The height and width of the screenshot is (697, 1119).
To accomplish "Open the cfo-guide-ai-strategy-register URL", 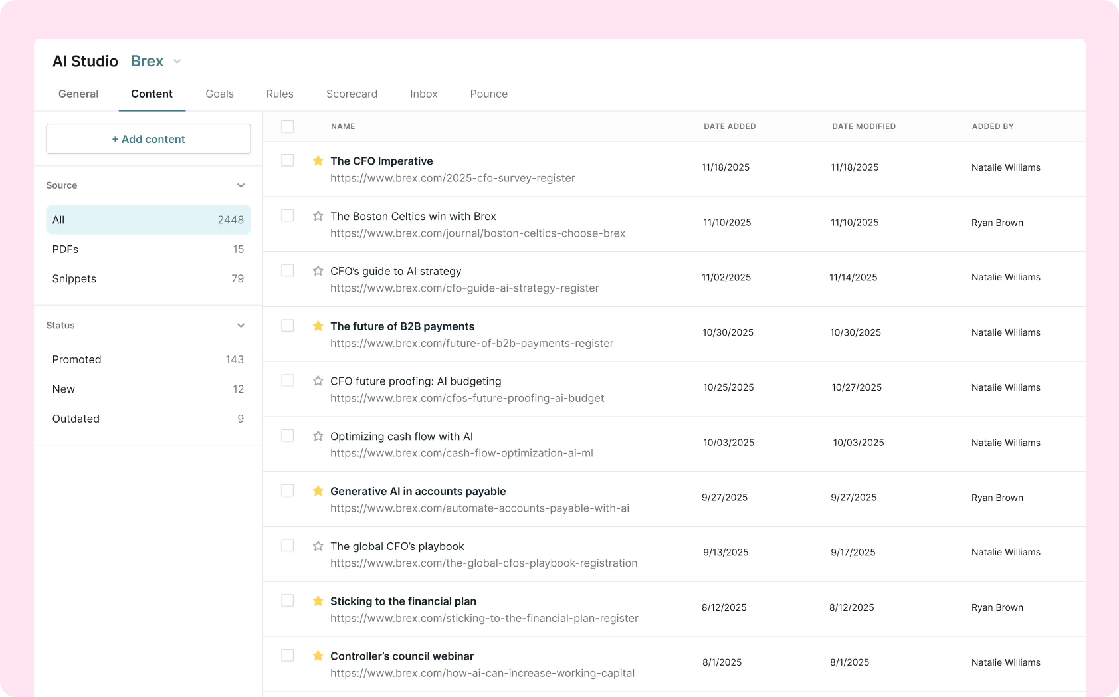I will tap(464, 288).
